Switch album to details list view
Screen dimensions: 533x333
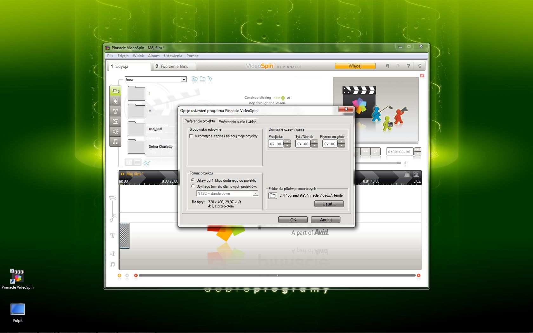point(129,162)
